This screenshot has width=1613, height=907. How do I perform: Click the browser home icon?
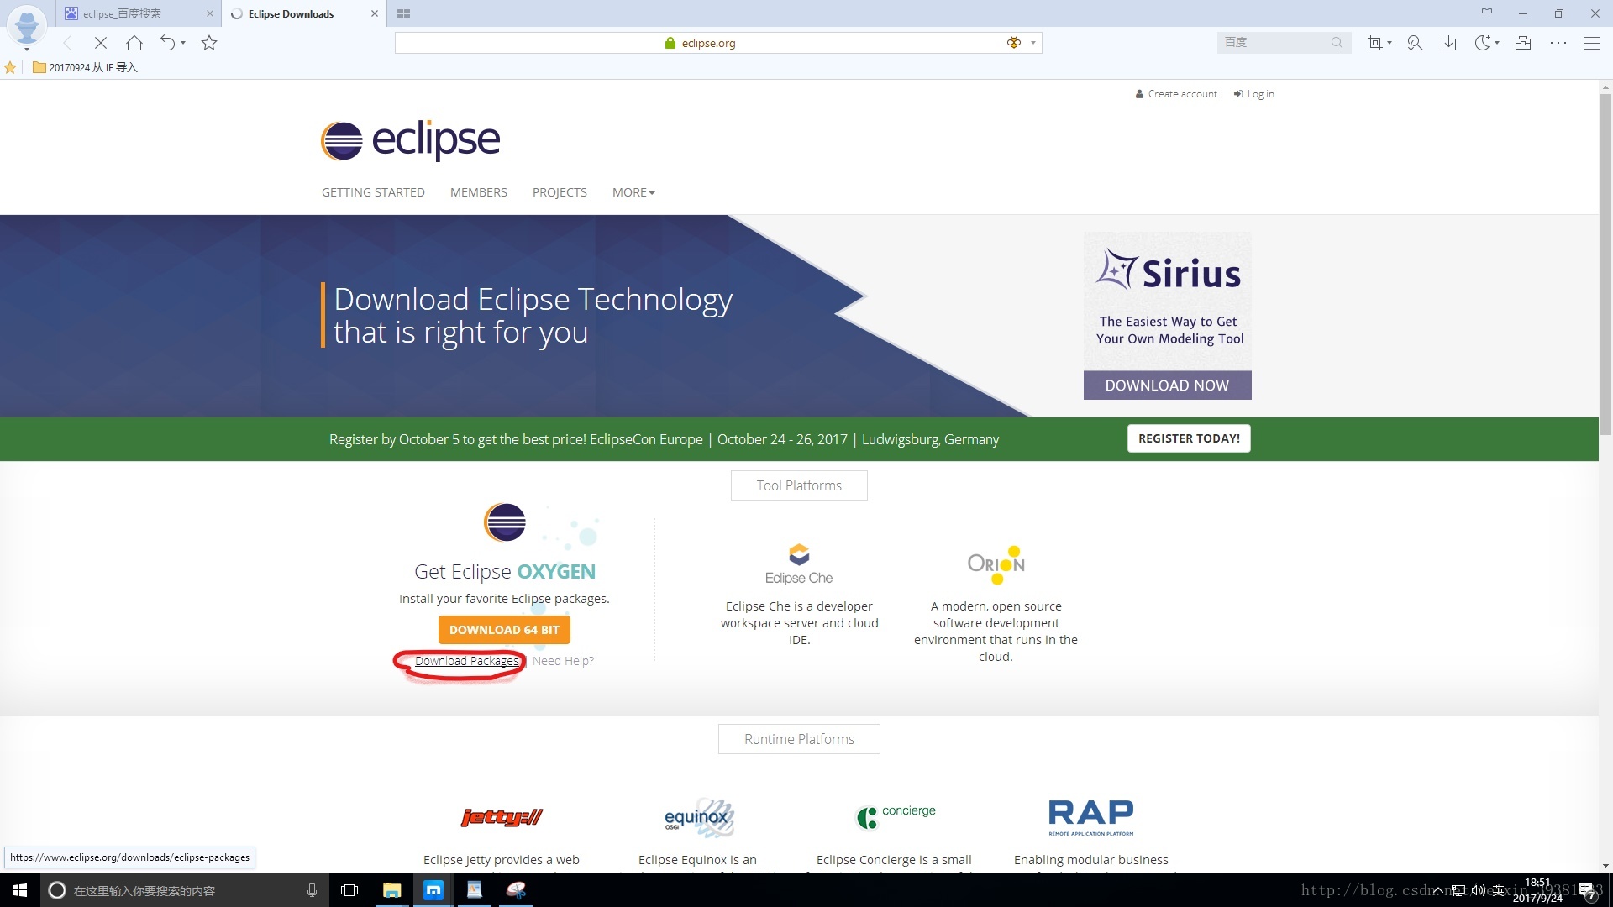(134, 43)
